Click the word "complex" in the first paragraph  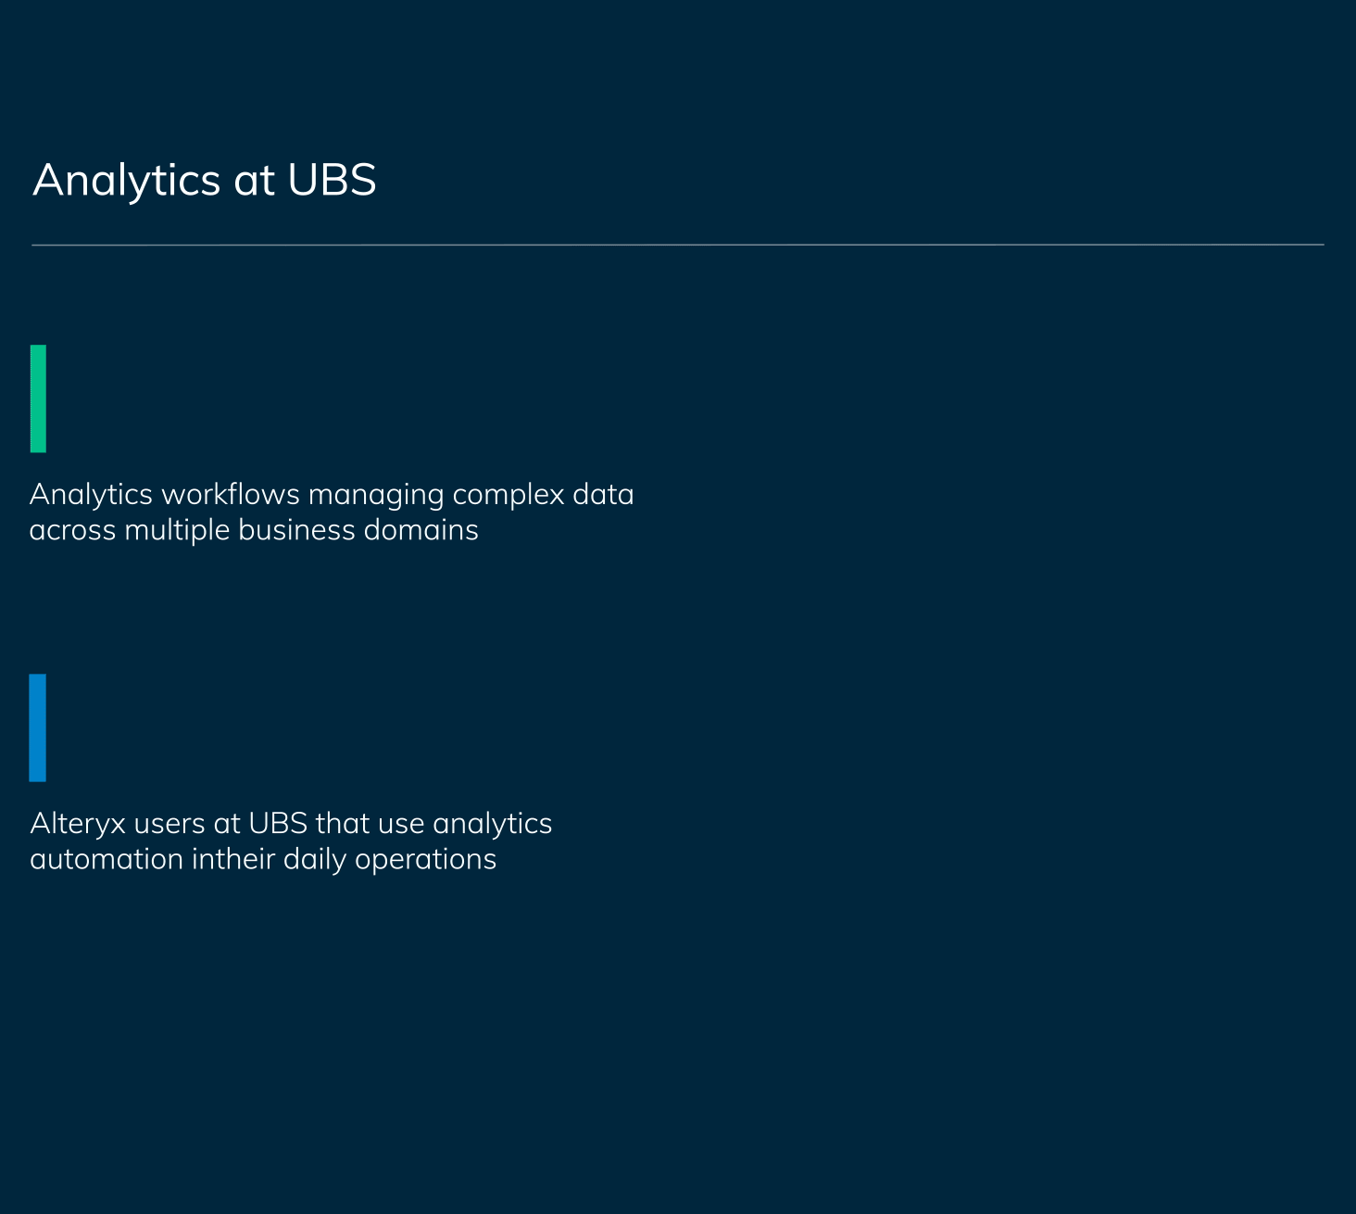(508, 496)
